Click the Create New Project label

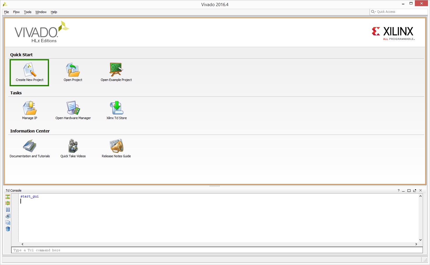coord(29,80)
